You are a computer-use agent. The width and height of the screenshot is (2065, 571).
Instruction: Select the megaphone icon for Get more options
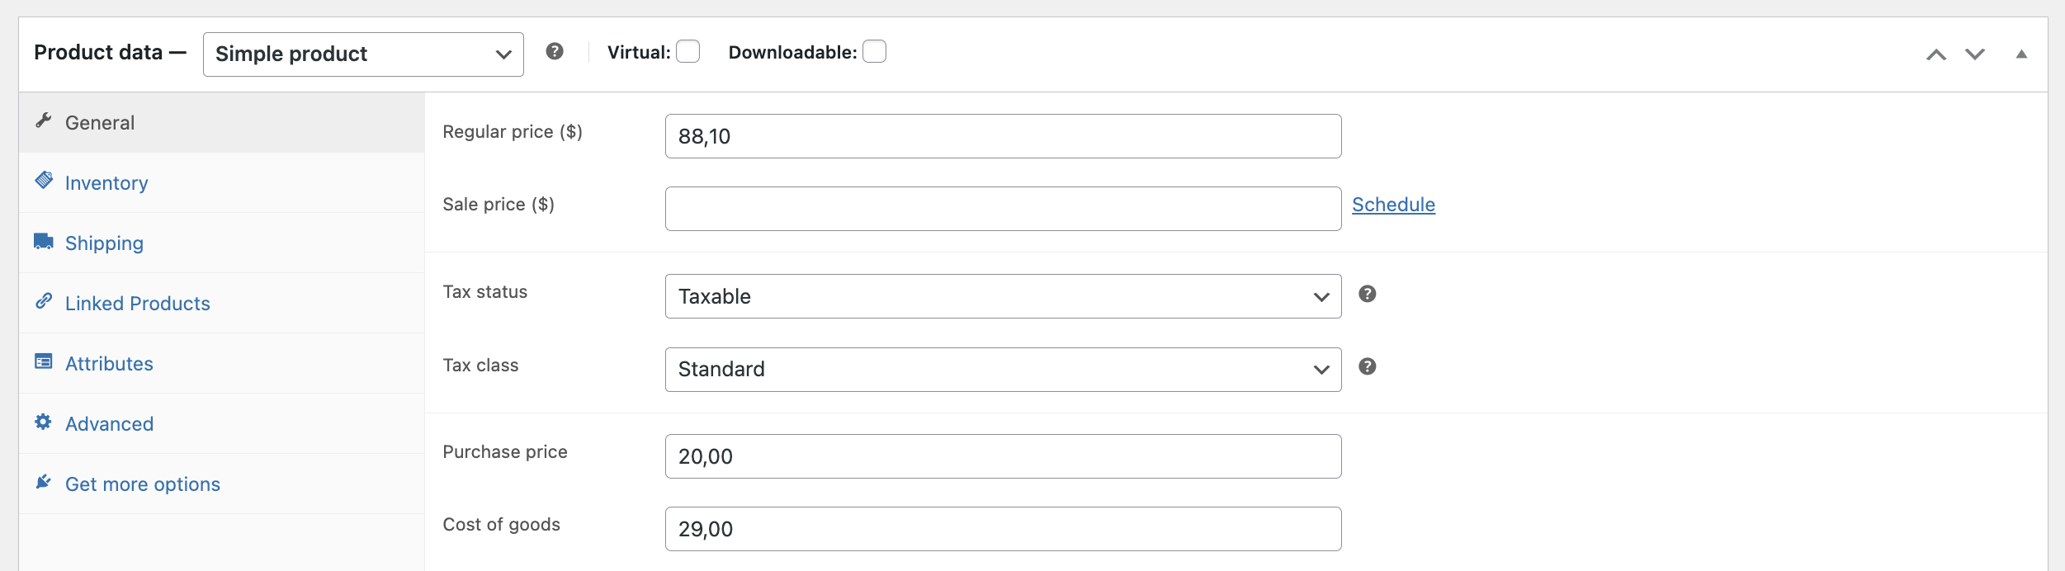(x=44, y=483)
